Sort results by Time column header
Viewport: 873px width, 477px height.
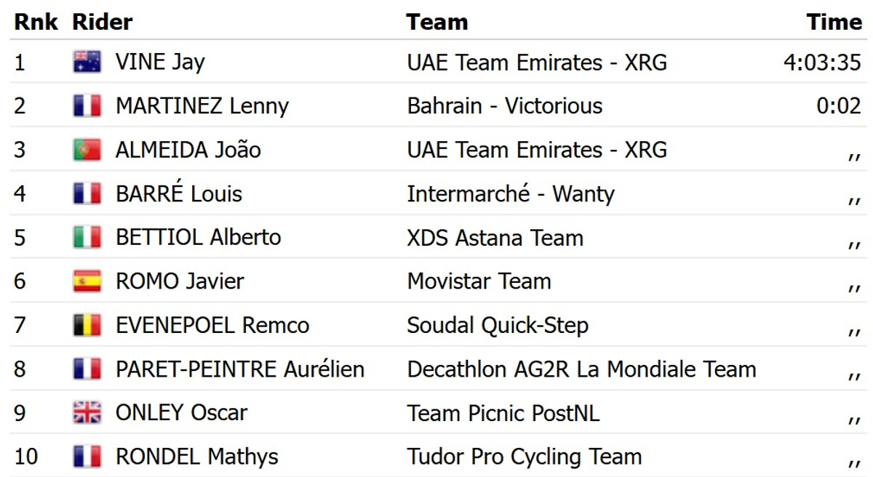click(x=834, y=22)
